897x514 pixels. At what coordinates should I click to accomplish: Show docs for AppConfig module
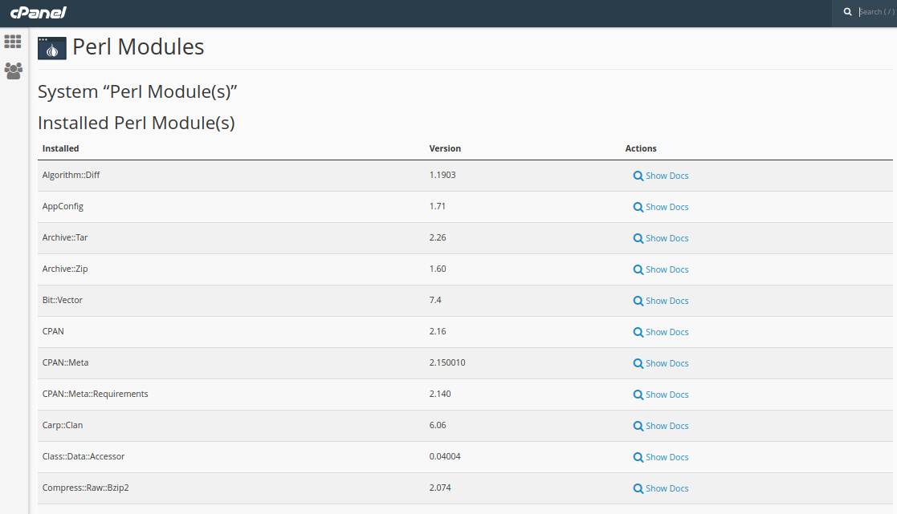point(667,207)
